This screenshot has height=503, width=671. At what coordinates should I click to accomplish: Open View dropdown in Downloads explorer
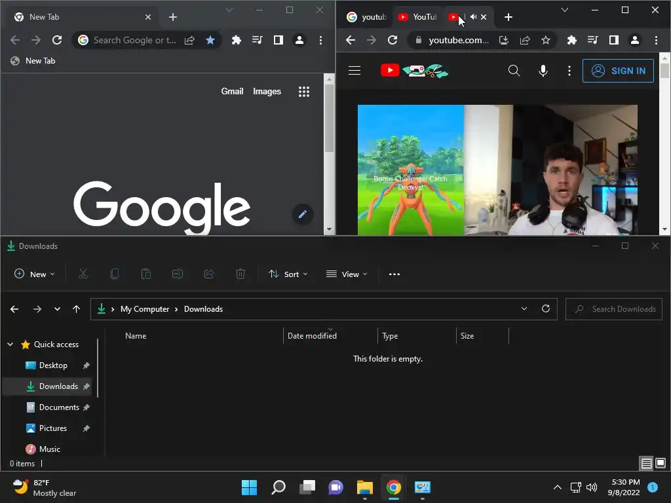click(347, 274)
